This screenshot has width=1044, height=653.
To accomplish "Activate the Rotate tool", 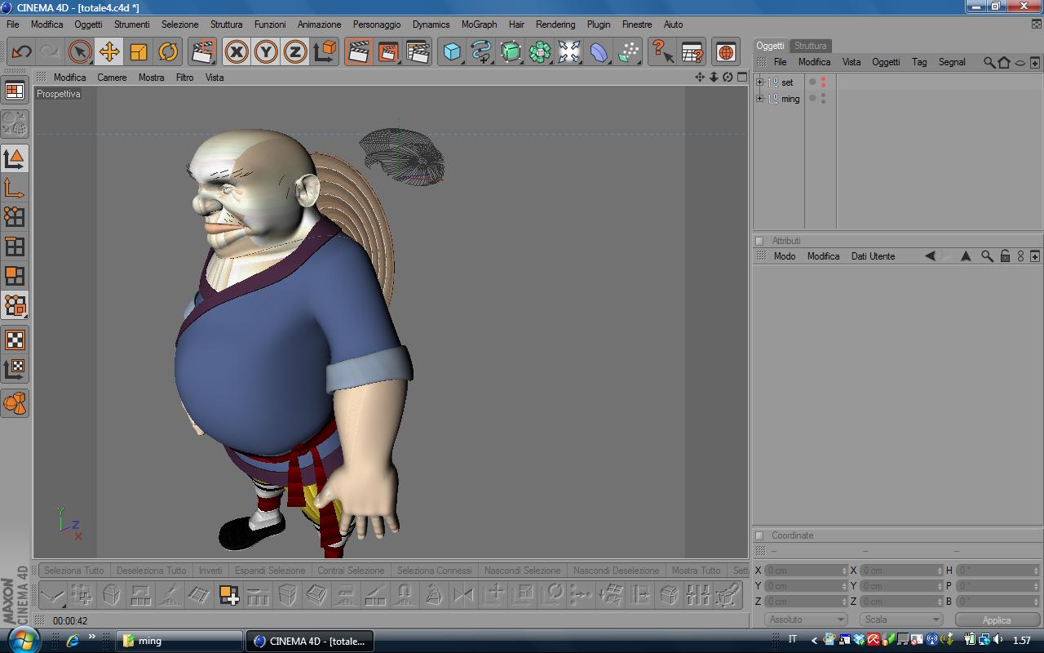I will (x=168, y=52).
